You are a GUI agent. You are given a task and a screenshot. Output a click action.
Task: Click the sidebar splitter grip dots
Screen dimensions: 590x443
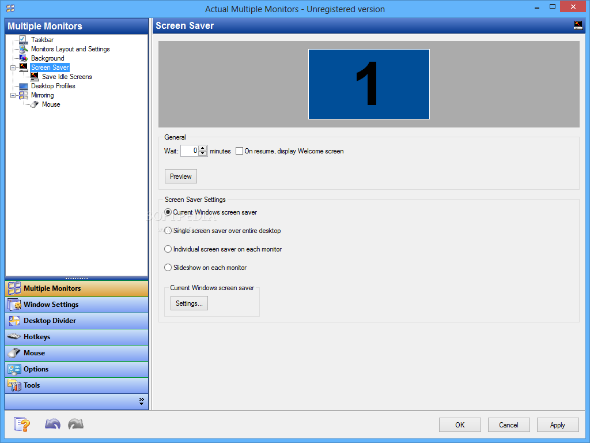[77, 279]
